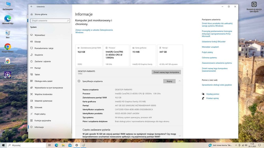This screenshot has height=148, width=264.
Task: Open Ustawienia funkcji BitLocker link
Action: [x=214, y=42]
